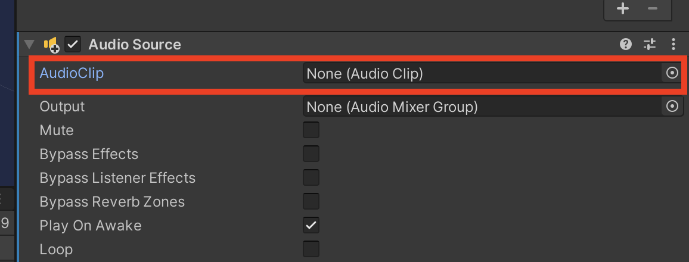Click the plus add button above Audio Source
Viewport: 689px width, 262px height.
point(623,8)
